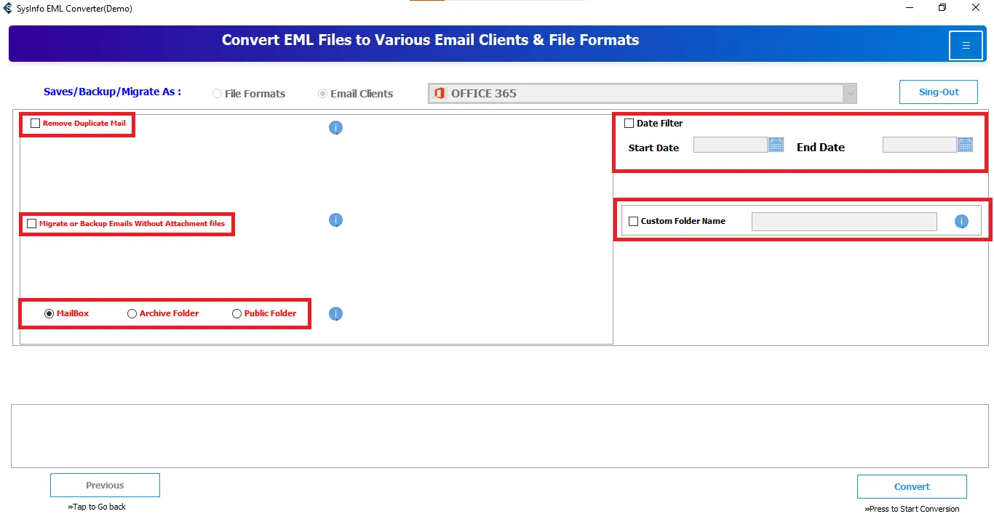The height and width of the screenshot is (527, 994).
Task: Click the header title about converting EML files
Action: point(431,40)
